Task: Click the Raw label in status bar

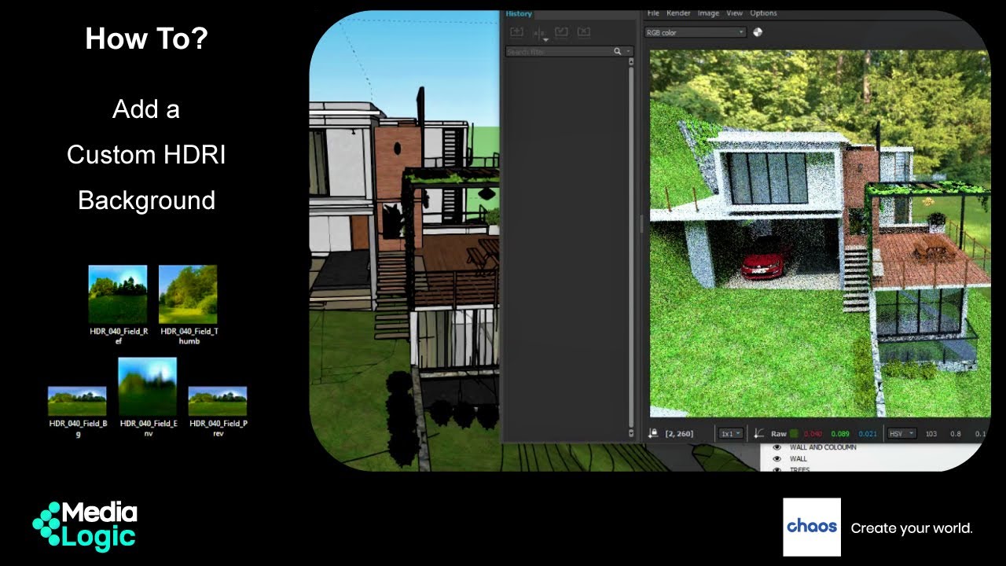Action: [x=779, y=434]
